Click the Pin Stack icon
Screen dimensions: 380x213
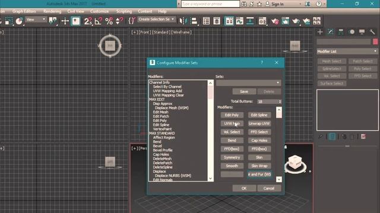[321, 137]
